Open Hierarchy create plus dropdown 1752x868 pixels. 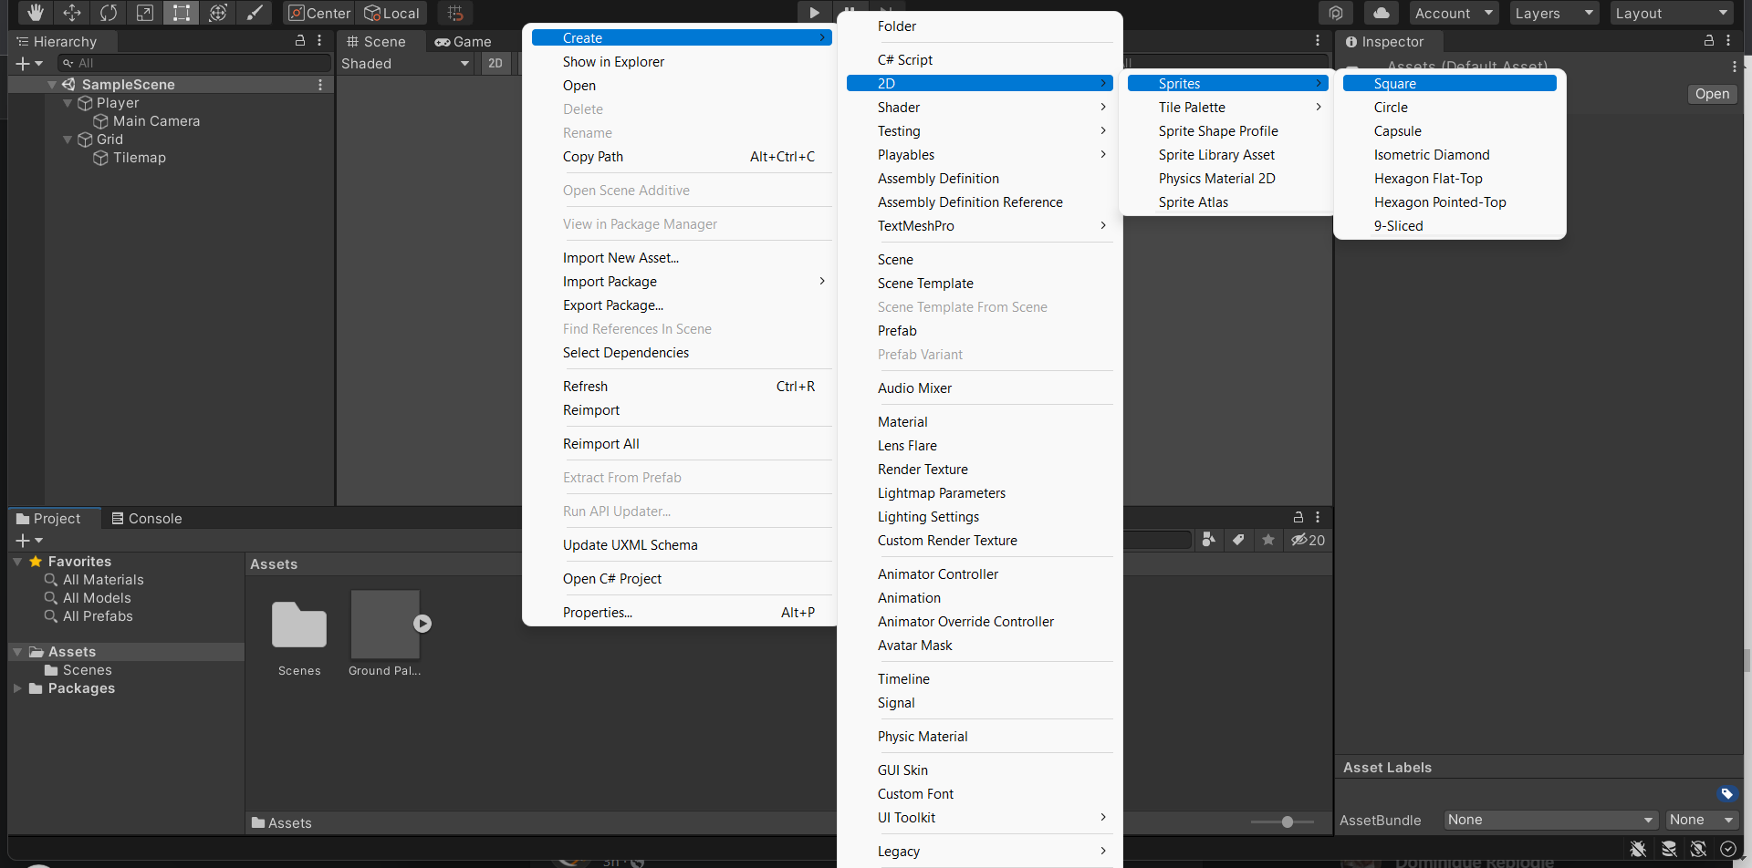29,64
